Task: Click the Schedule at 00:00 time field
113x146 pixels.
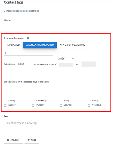Action: click(25, 64)
